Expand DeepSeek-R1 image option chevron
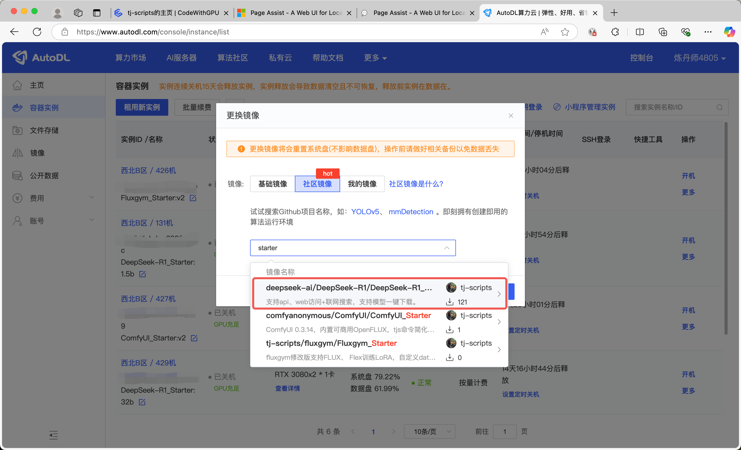The image size is (741, 450). point(499,294)
